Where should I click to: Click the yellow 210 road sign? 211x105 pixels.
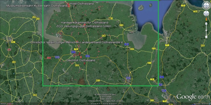point(121,25)
